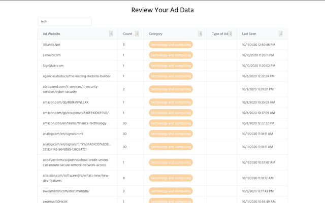Select the Lenovo.com website entry
This screenshot has height=203, width=325.
(52, 55)
